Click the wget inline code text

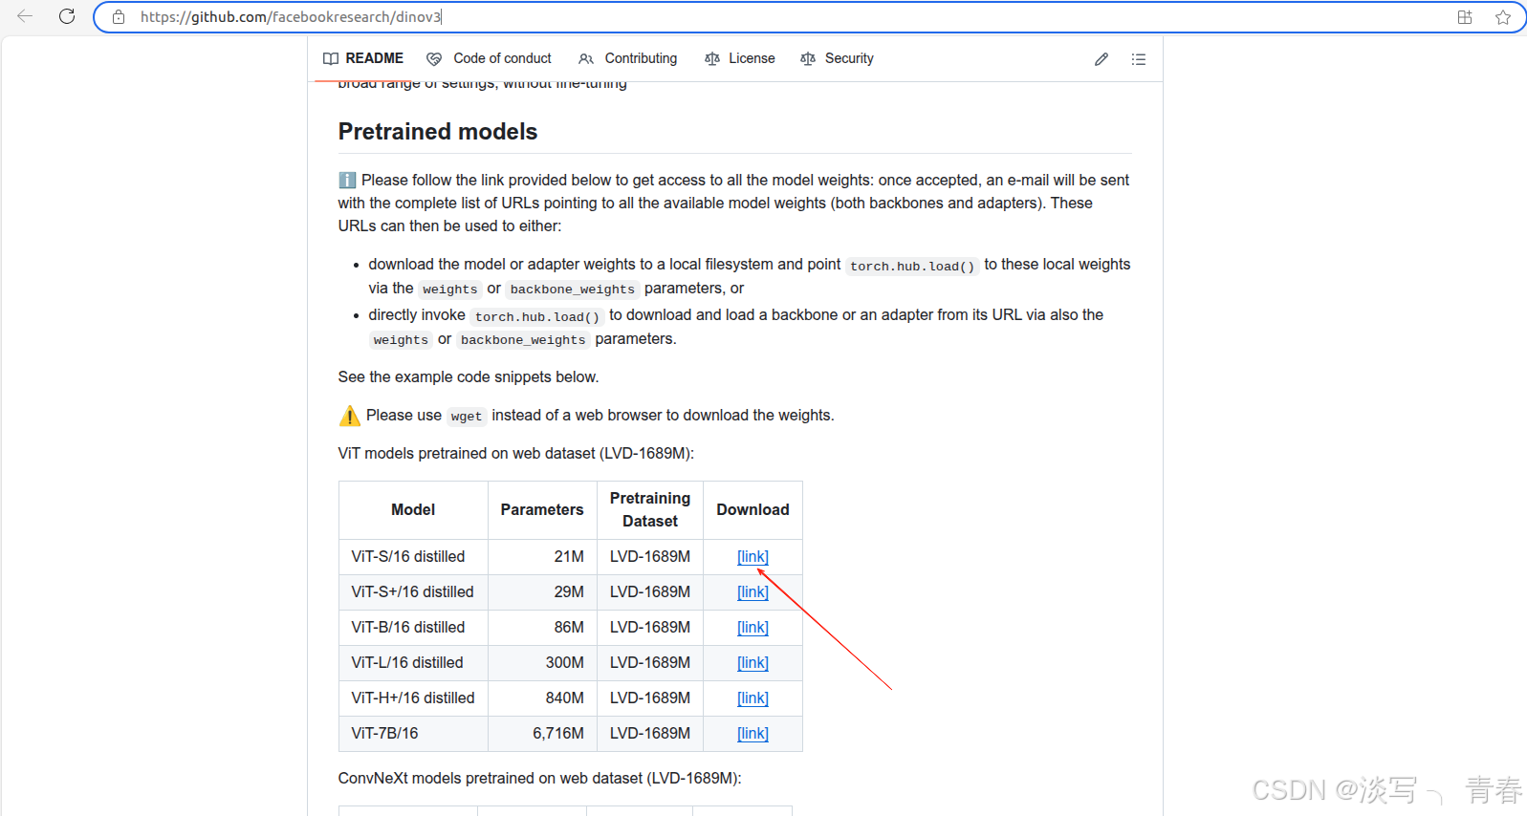pos(467,417)
